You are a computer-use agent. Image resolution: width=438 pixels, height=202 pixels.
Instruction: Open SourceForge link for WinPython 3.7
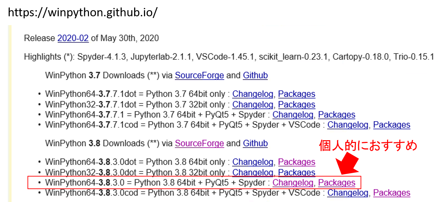[x=199, y=75]
